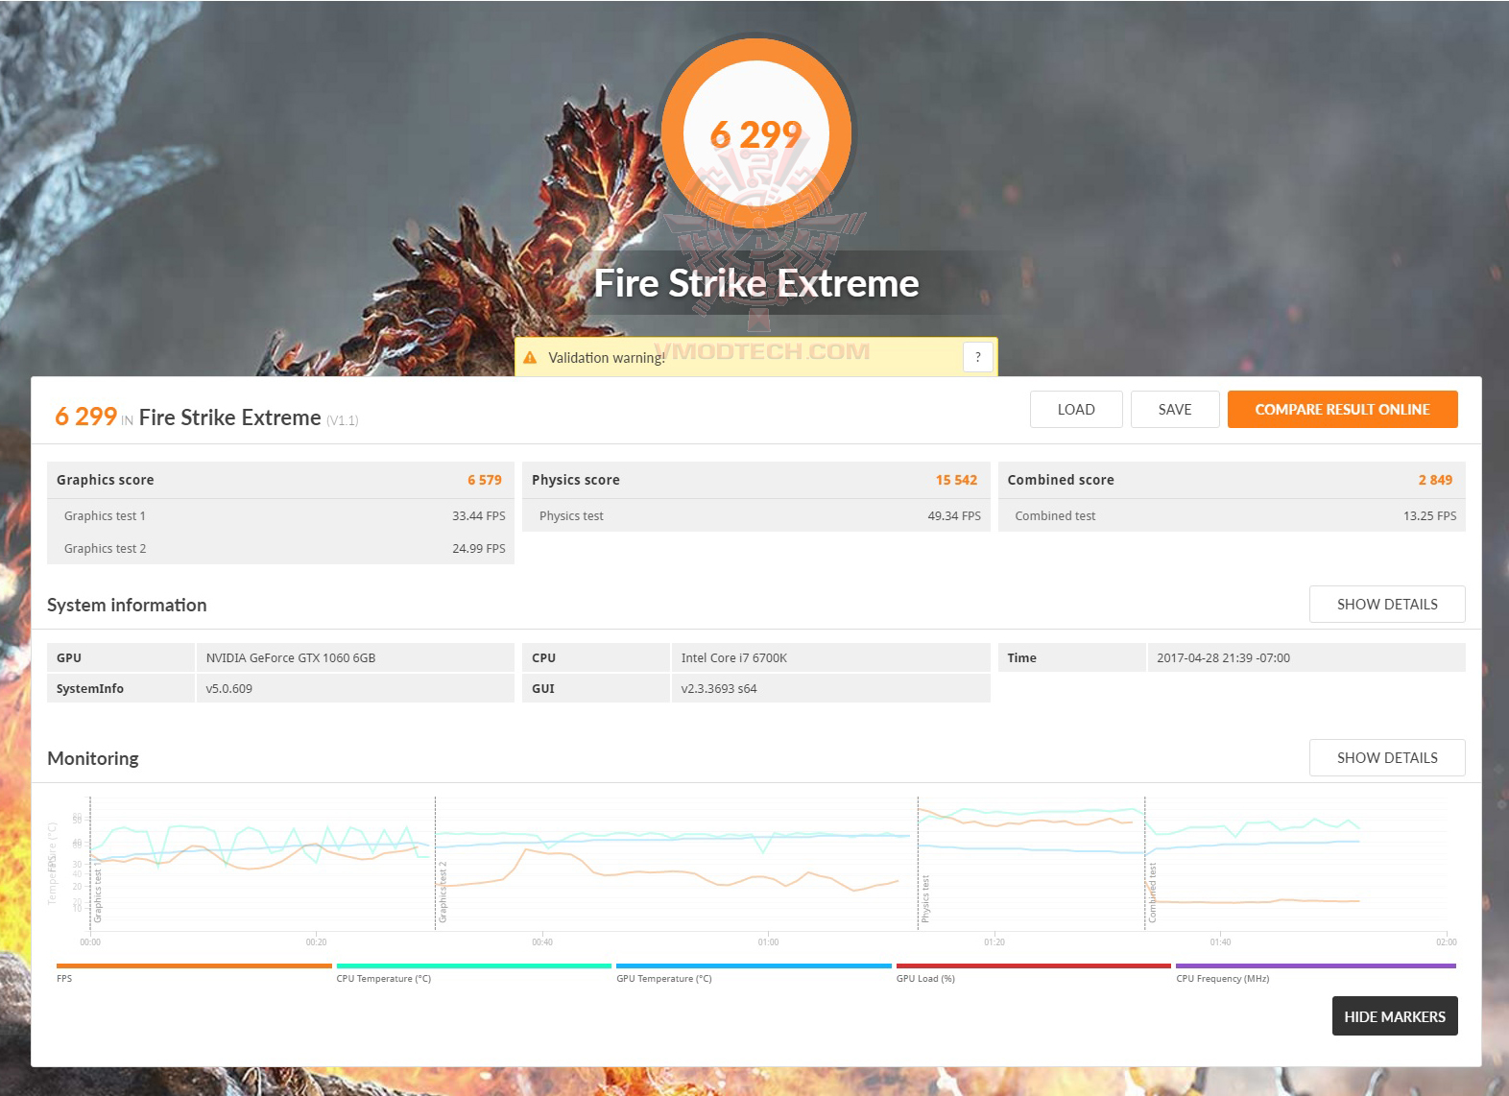Click the SystemInfo version v5.0.609
Viewport: 1509px width, 1096px height.
tap(229, 688)
